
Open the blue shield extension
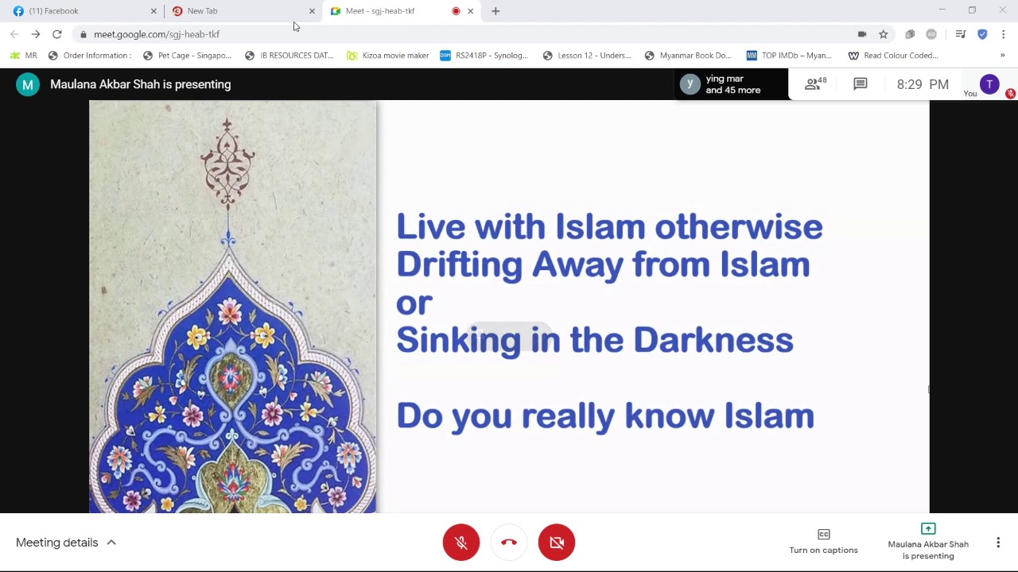[x=982, y=34]
